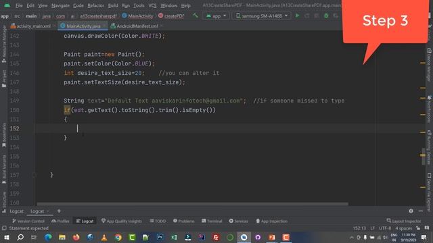This screenshot has width=433, height=243.
Task: Click the LF line separator in status bar
Action: tap(372, 228)
